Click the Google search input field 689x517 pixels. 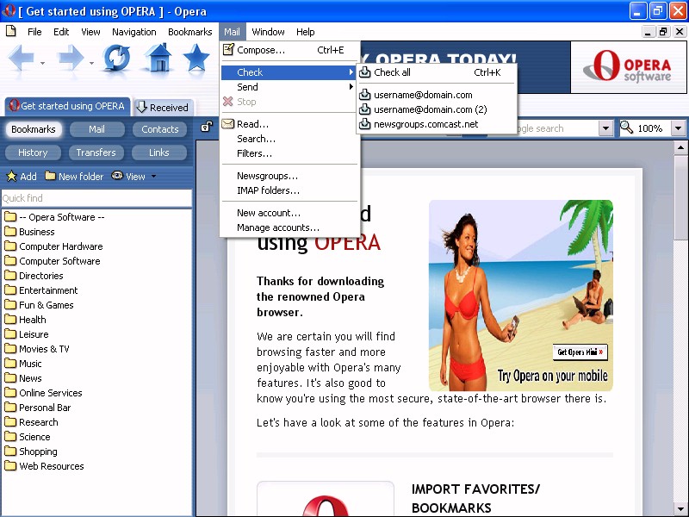557,128
